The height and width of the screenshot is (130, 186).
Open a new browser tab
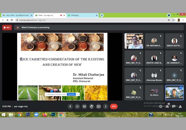[102, 15]
